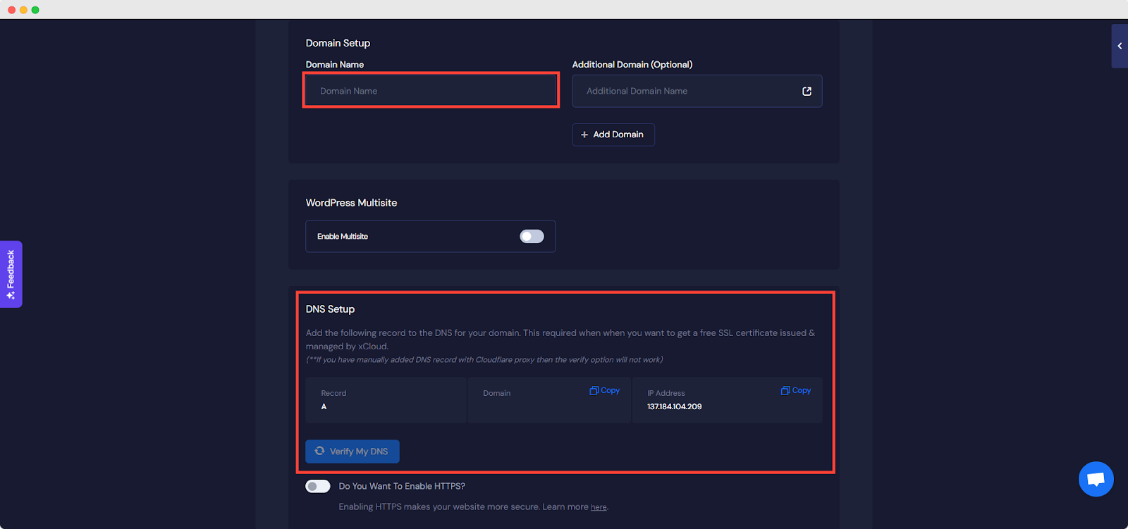Click the Additional Domain Name input field
This screenshot has height=529, width=1128.
(x=697, y=91)
